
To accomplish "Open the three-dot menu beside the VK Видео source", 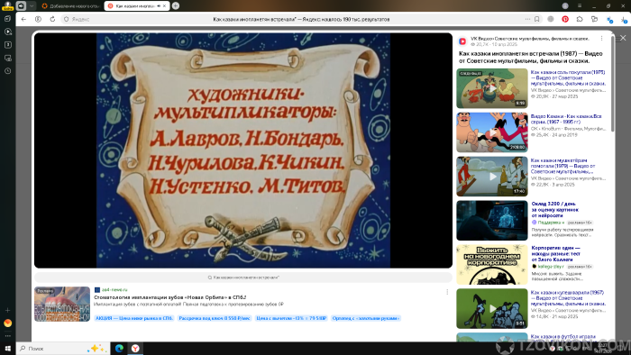I will (601, 39).
